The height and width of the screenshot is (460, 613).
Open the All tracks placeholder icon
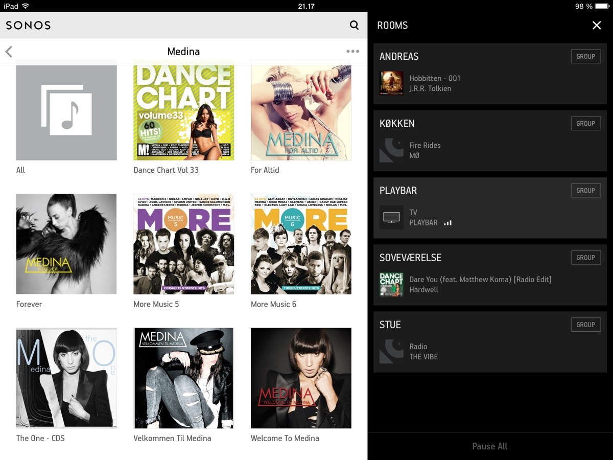pos(66,110)
